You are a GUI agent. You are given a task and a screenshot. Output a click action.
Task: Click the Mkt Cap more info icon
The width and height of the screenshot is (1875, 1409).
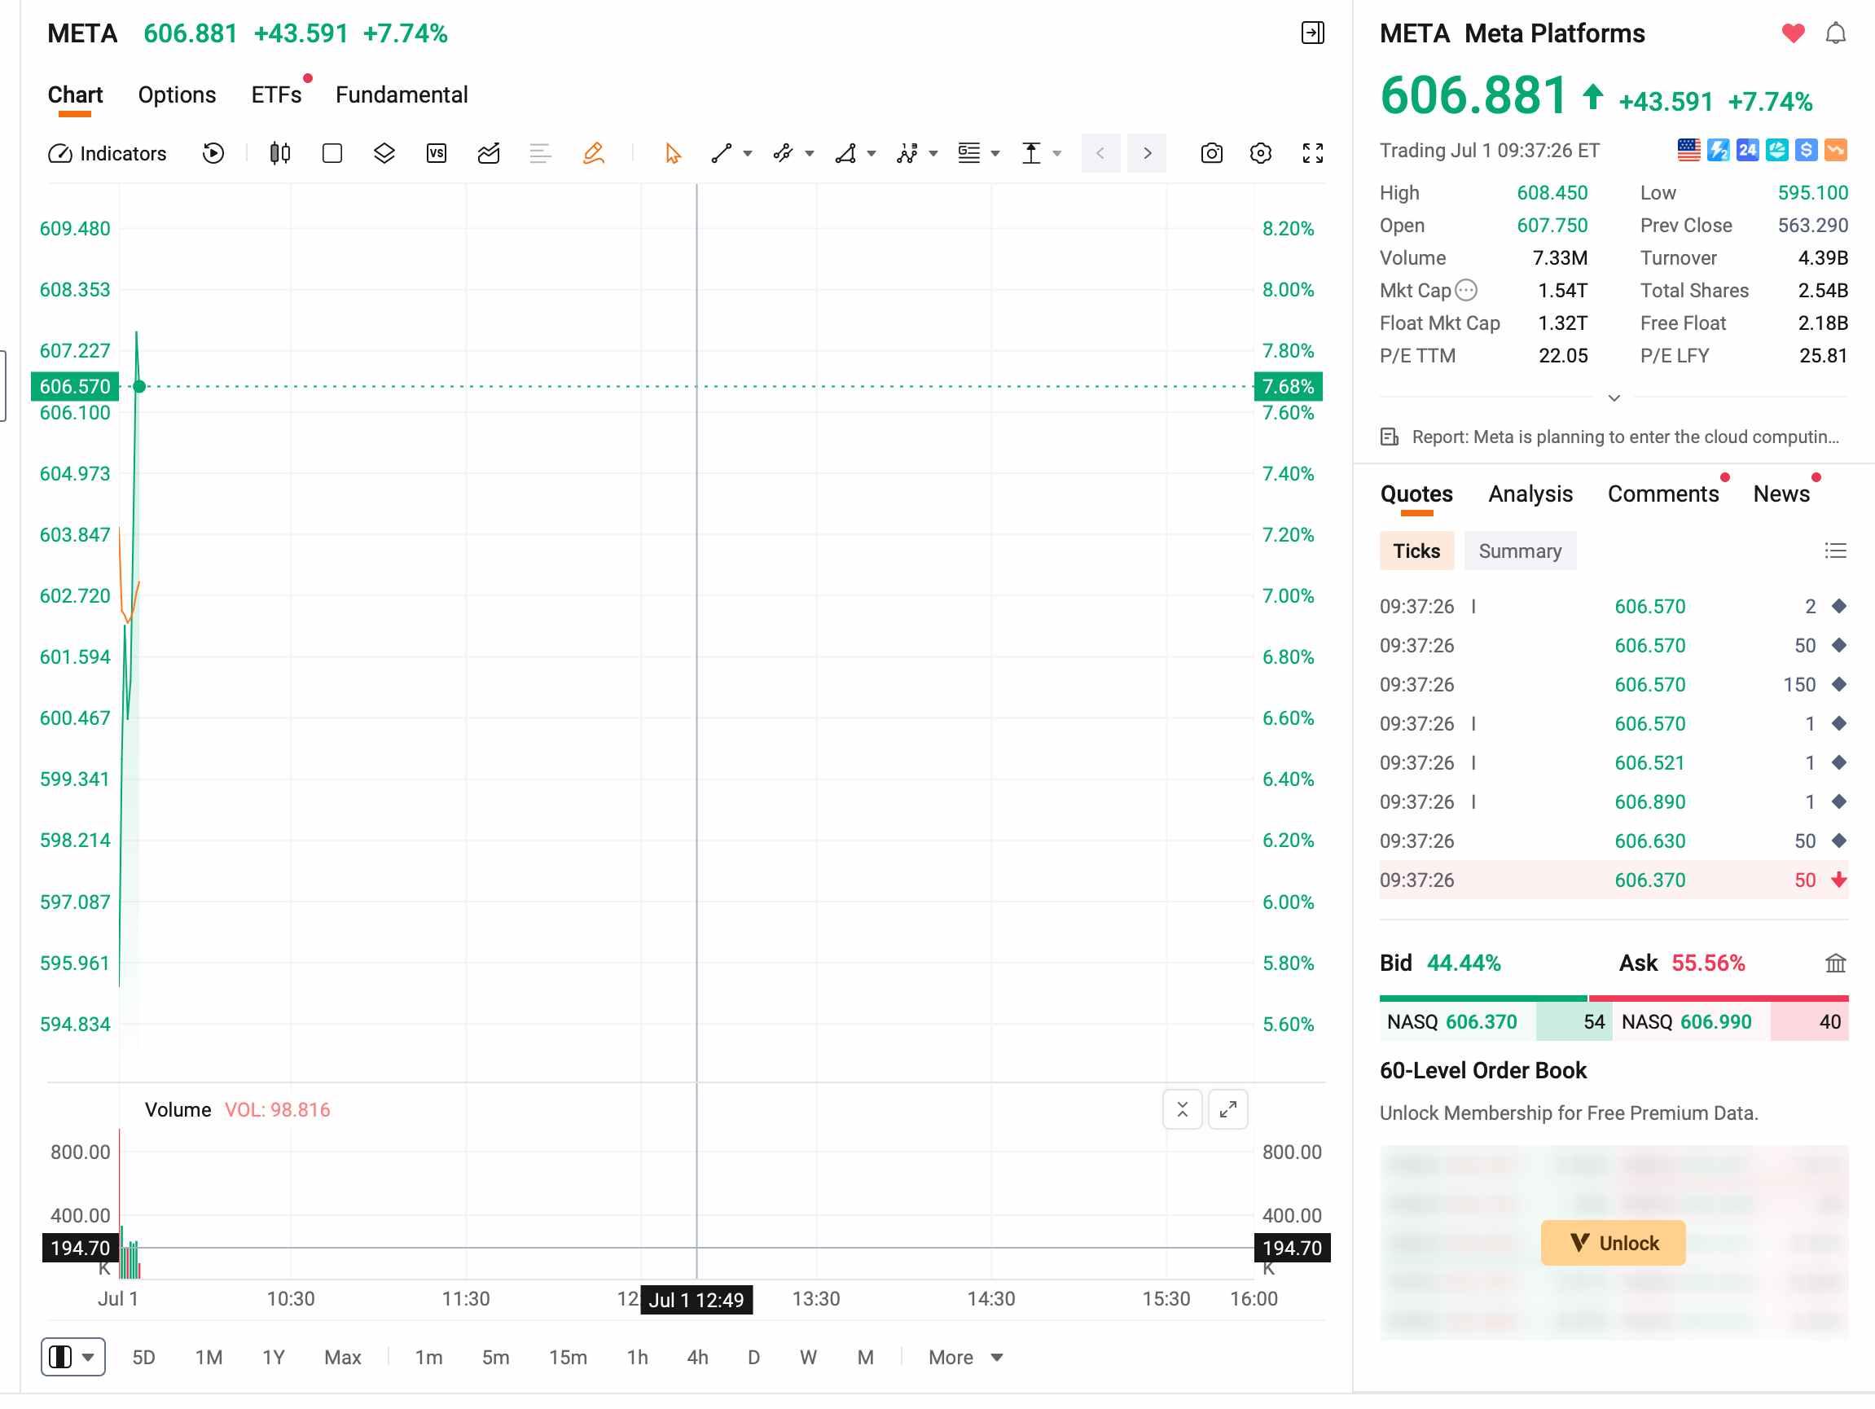click(1465, 291)
